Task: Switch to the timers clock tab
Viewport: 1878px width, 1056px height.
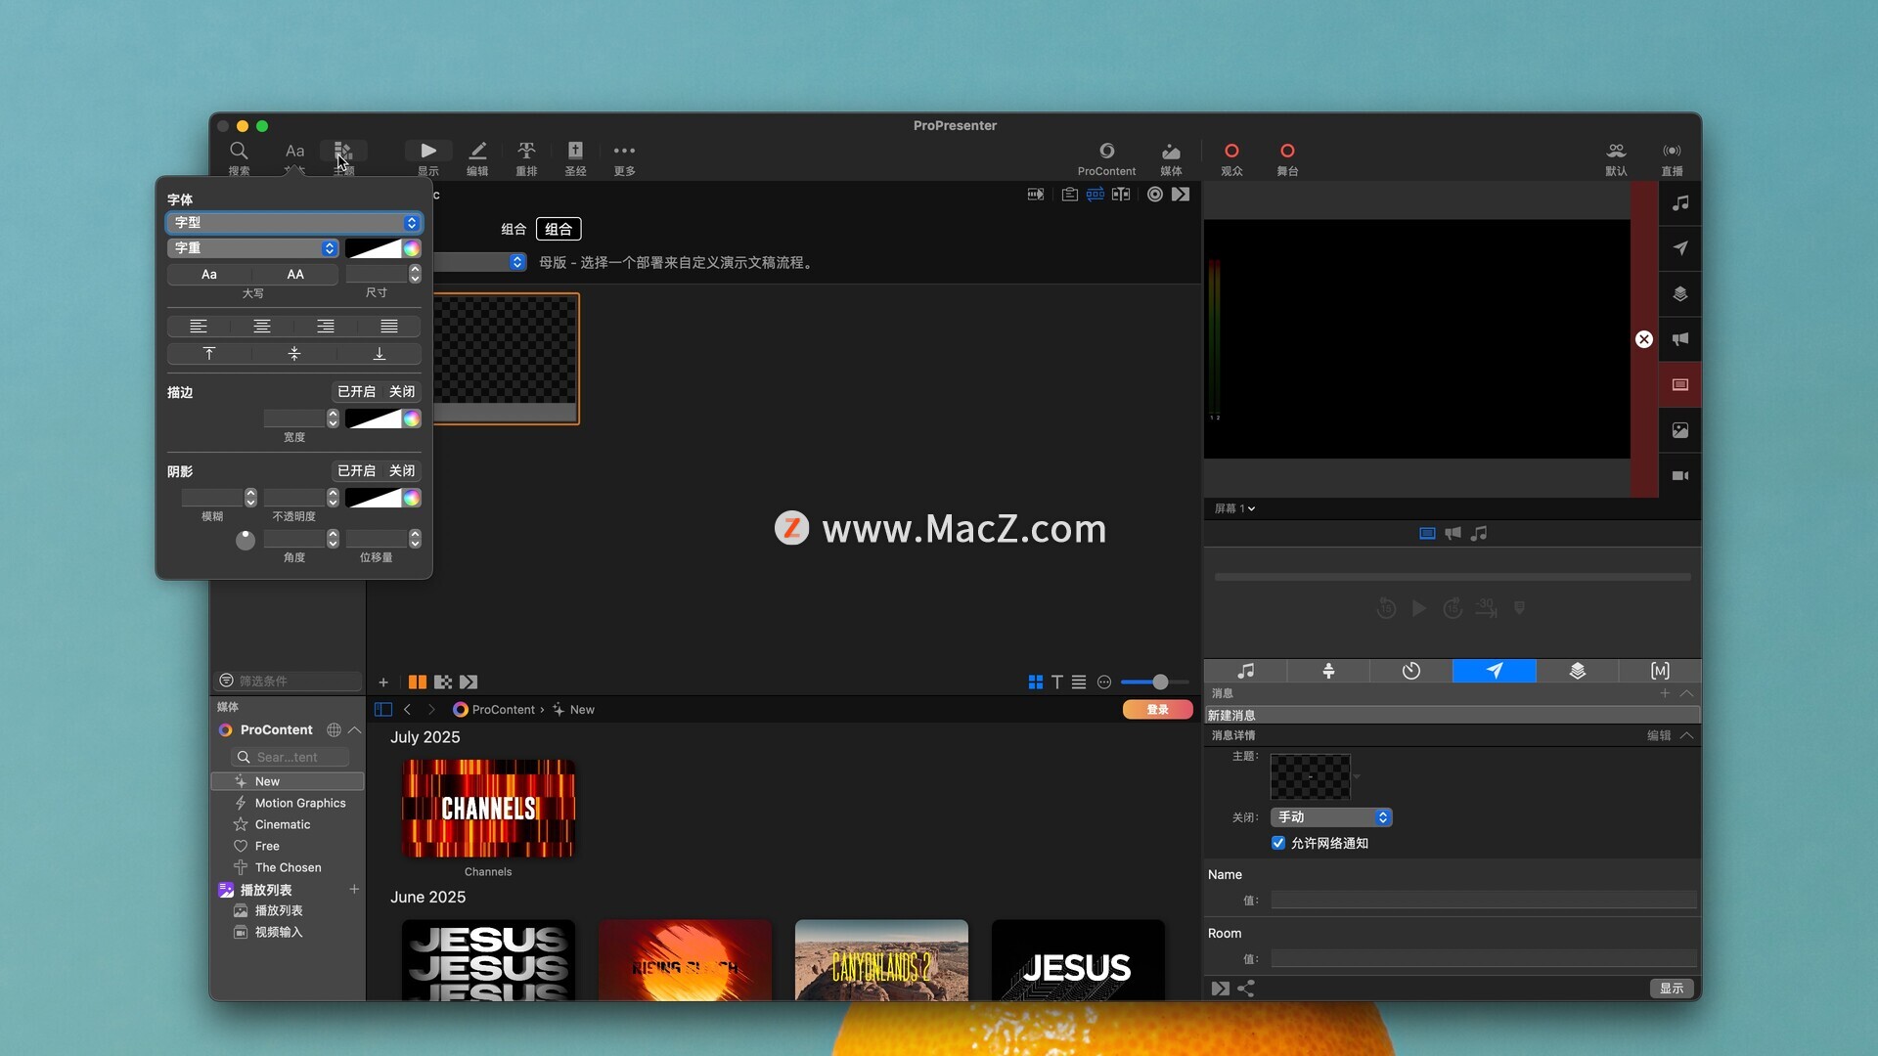Action: click(1411, 671)
